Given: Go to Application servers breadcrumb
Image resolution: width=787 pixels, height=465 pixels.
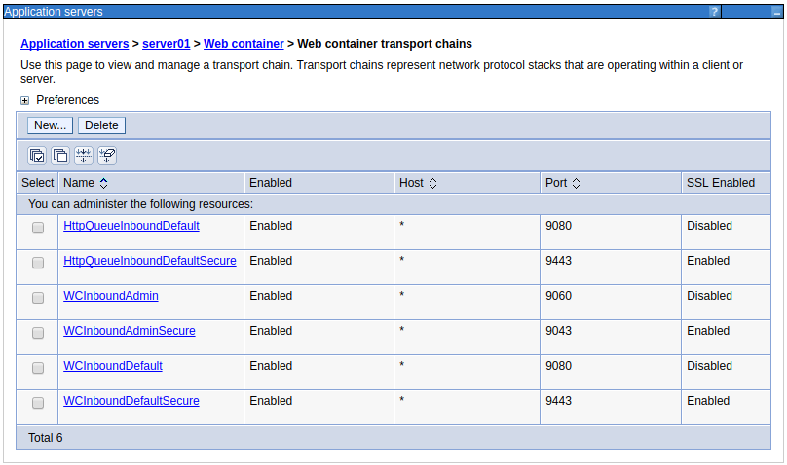Looking at the screenshot, I should (x=74, y=44).
